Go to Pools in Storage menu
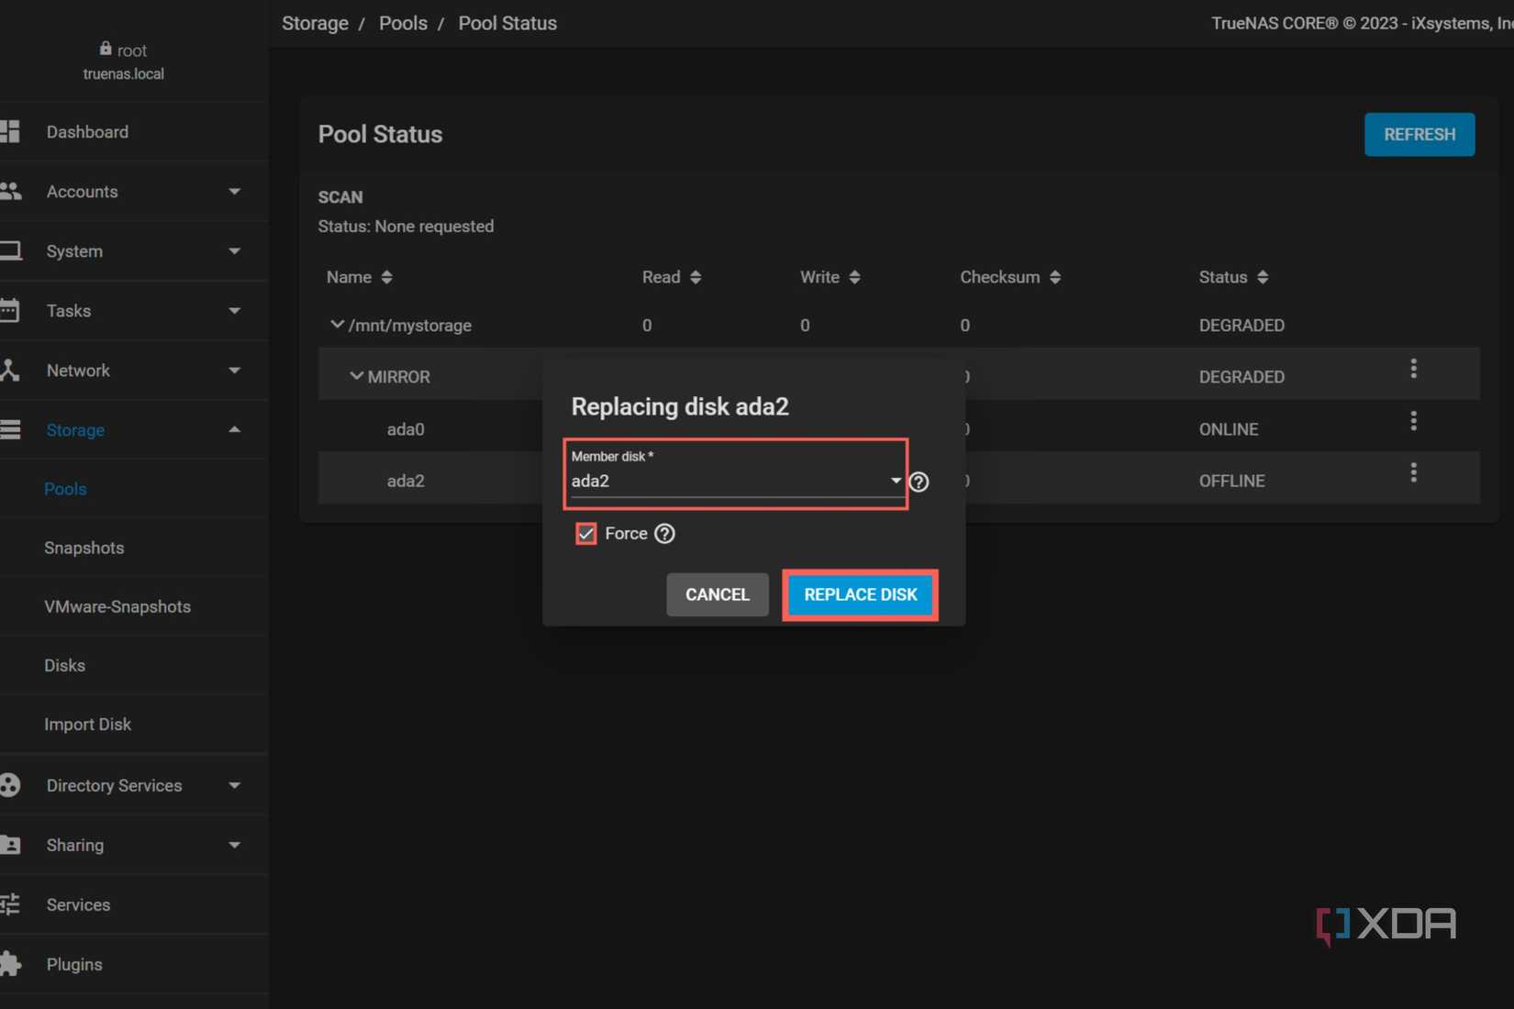Viewport: 1514px width, 1009px height. click(x=65, y=489)
